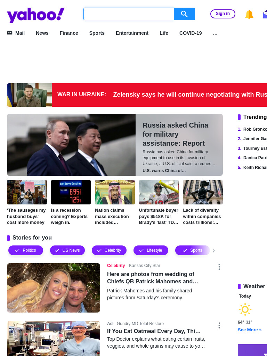Click the 'Weather' section heading
This screenshot has width=267, height=356.
(254, 286)
